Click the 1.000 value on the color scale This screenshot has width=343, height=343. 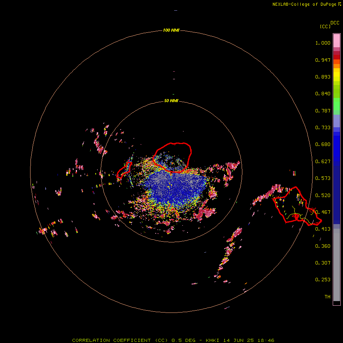pyautogui.click(x=323, y=43)
